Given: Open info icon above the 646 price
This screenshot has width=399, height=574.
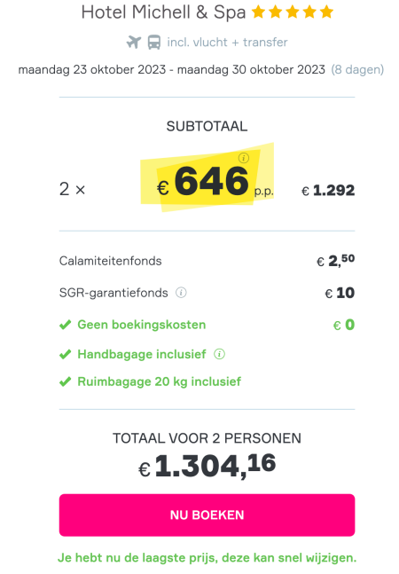Looking at the screenshot, I should pos(244,158).
